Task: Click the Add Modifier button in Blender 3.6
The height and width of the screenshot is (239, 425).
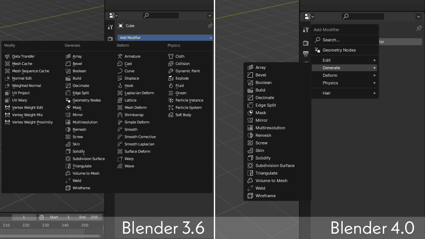Action: pyautogui.click(x=165, y=38)
